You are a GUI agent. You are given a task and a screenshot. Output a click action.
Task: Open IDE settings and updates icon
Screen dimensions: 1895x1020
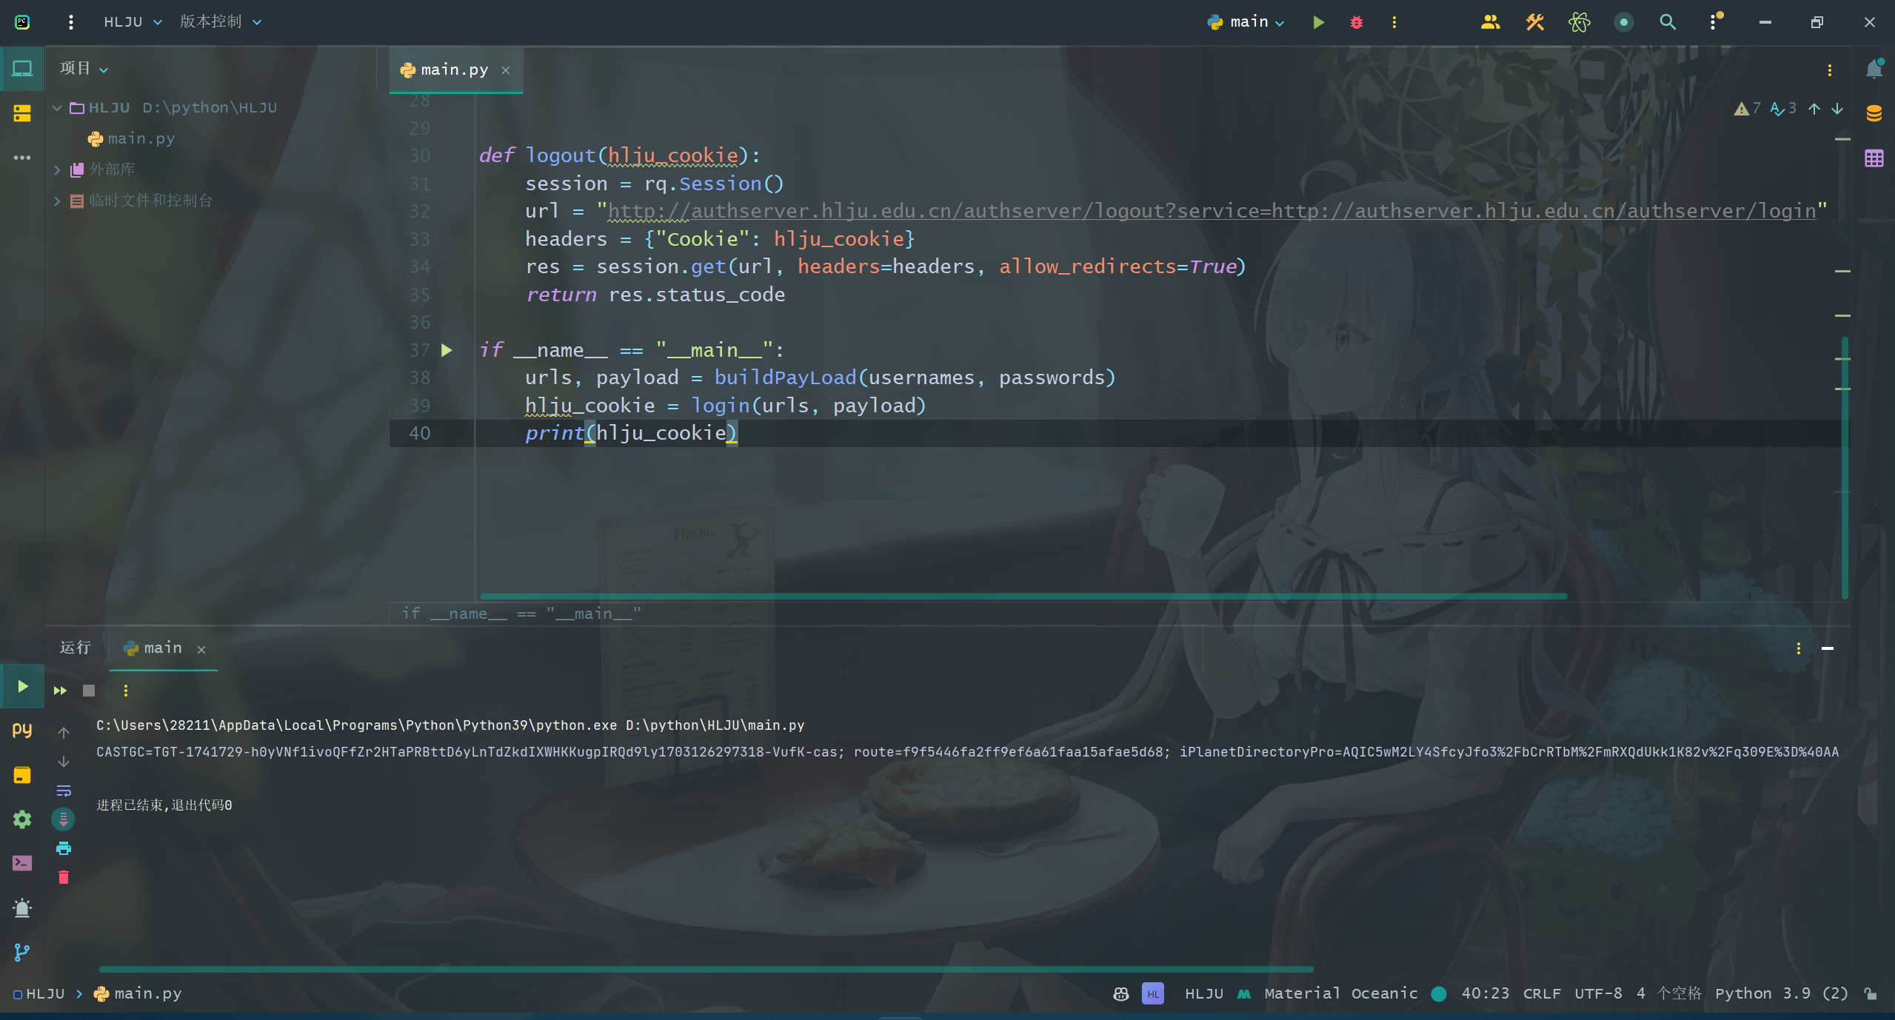click(x=1714, y=22)
